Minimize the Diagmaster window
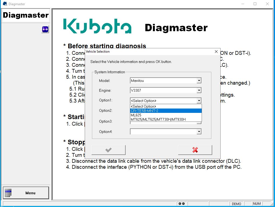Screen dimensions: 275x207 point(243,4)
